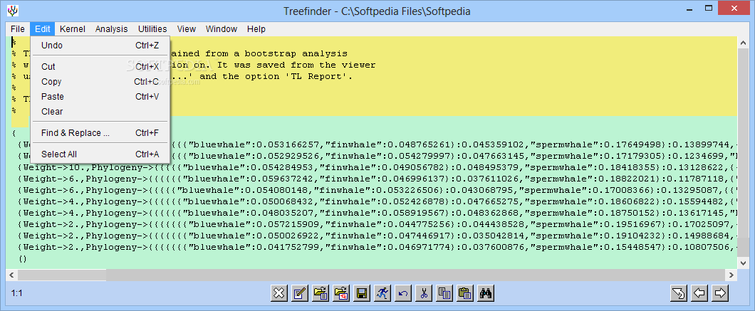Image resolution: width=755 pixels, height=311 pixels.
Task: Click the copy pages toolbar icon
Action: (445, 293)
